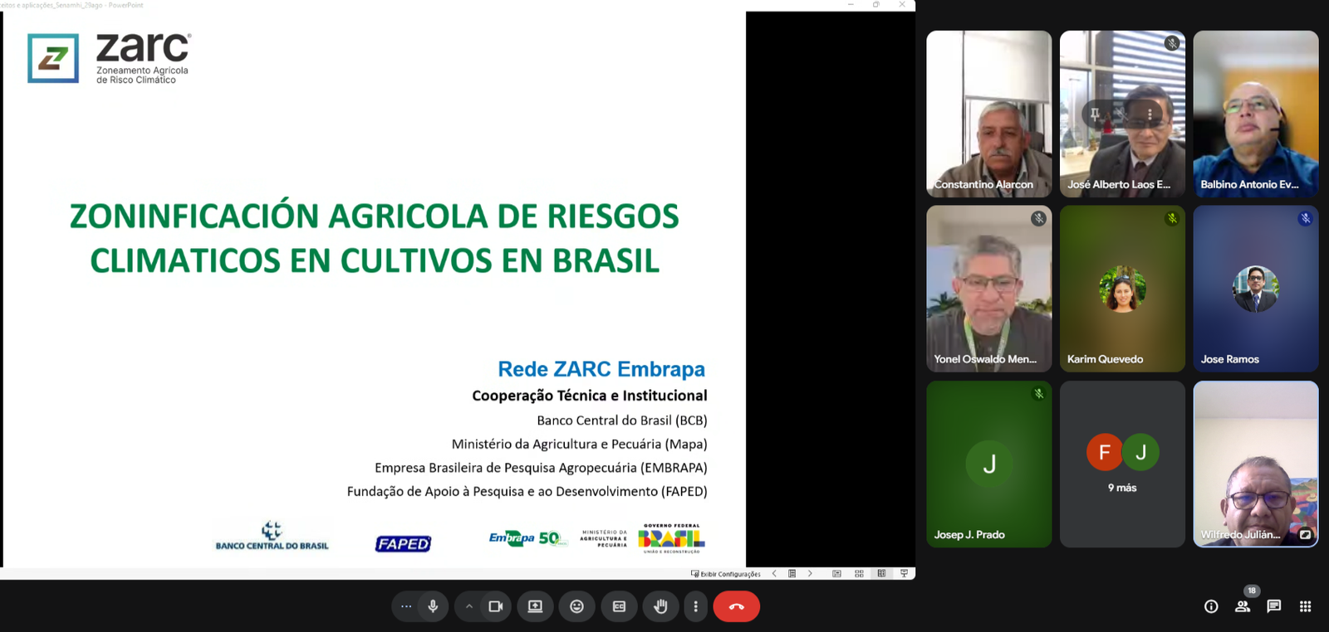This screenshot has height=632, width=1329.
Task: Show the people panel with 18 badge
Action: click(x=1243, y=606)
